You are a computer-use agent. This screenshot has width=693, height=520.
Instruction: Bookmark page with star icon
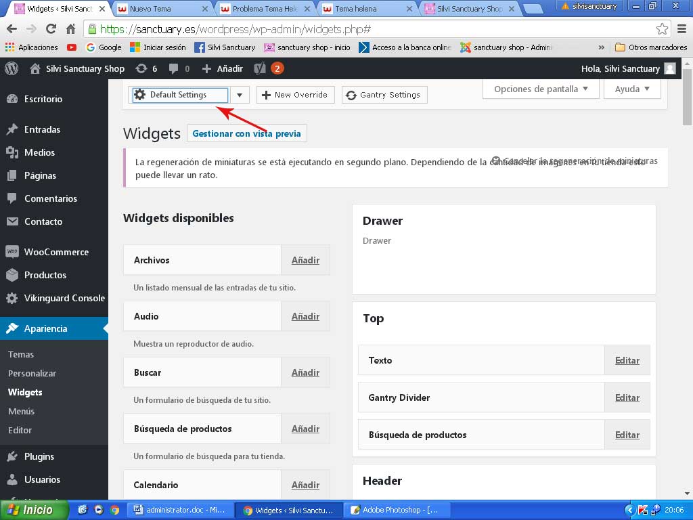(x=662, y=29)
